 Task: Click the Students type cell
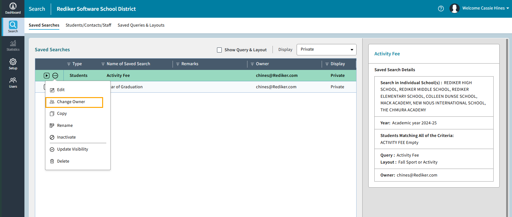click(x=78, y=76)
